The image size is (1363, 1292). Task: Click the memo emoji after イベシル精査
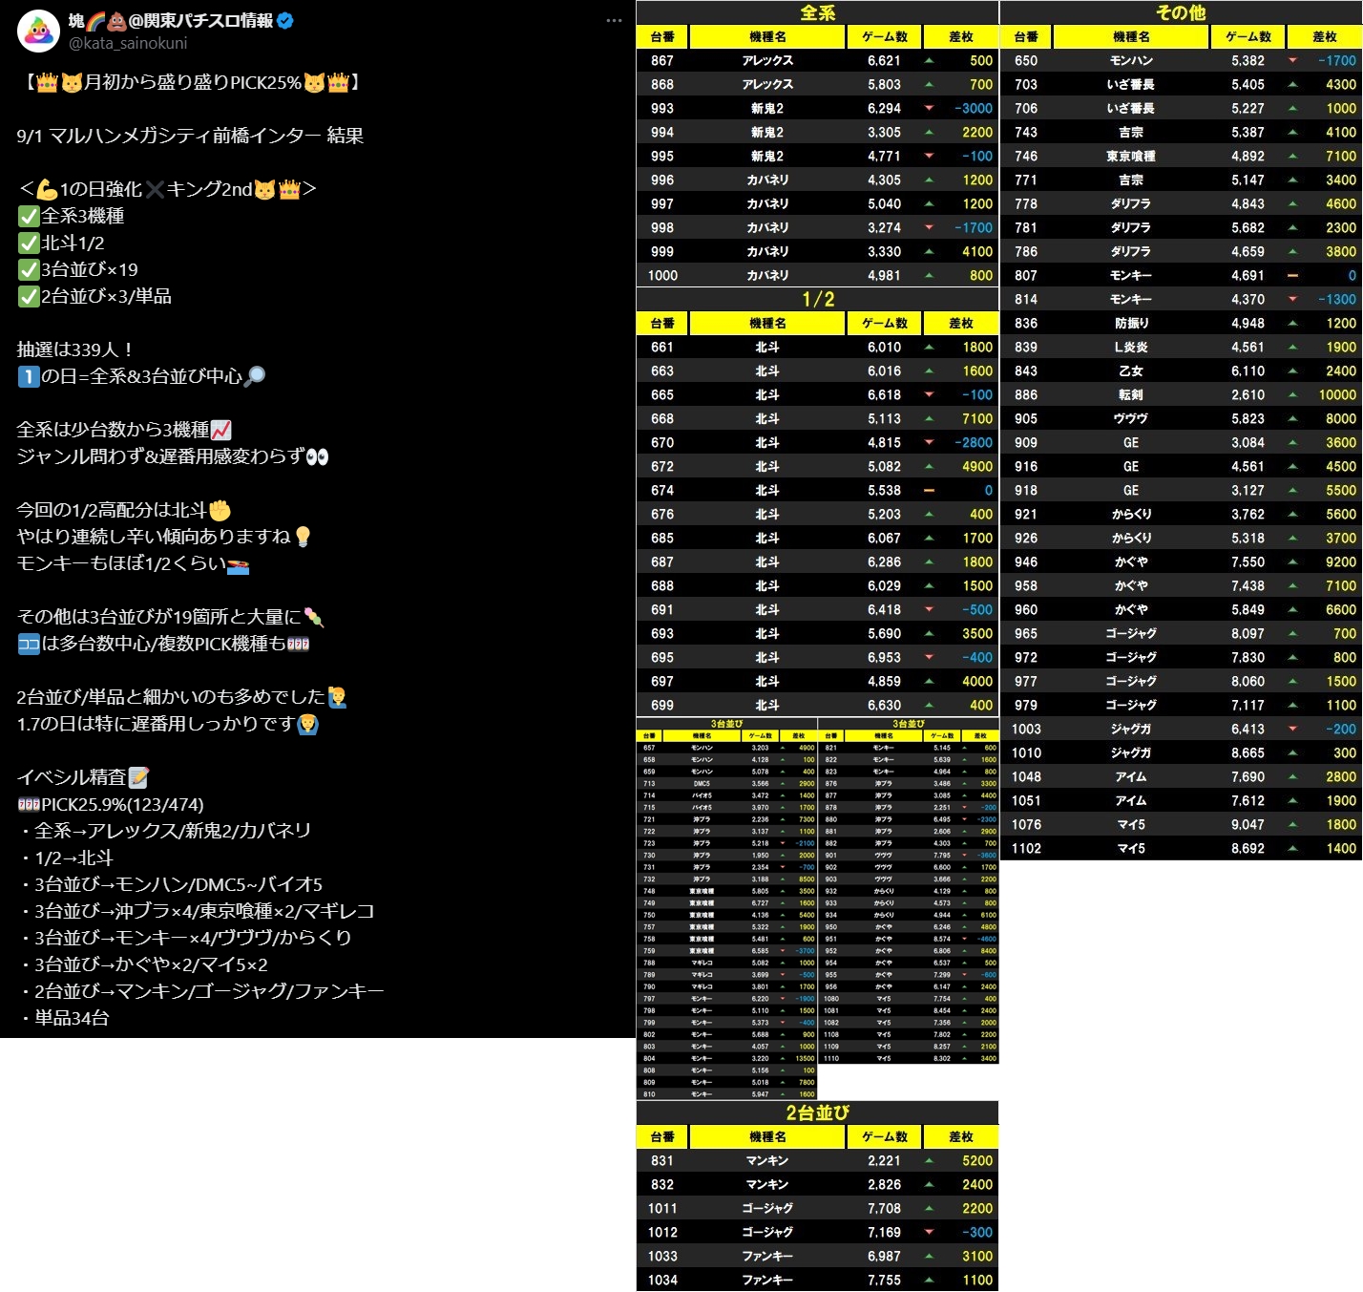pyautogui.click(x=138, y=777)
